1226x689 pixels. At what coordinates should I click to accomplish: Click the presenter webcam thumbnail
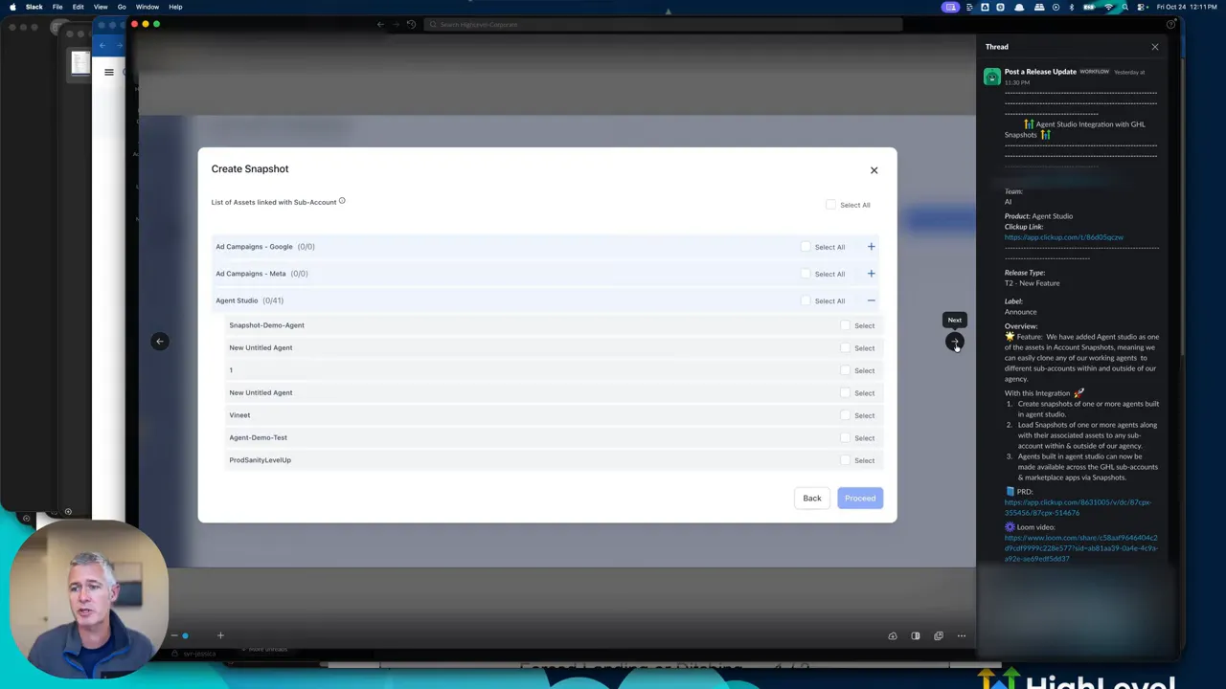coord(89,598)
